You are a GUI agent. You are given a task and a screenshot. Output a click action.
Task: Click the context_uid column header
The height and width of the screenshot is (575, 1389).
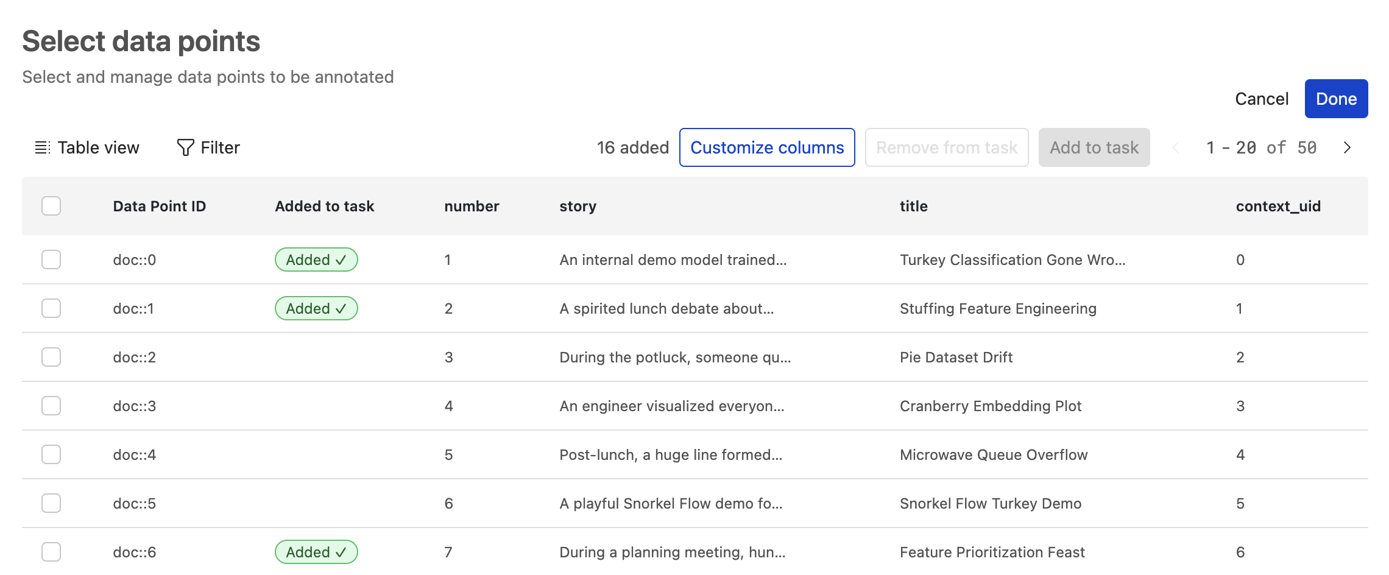tap(1278, 206)
